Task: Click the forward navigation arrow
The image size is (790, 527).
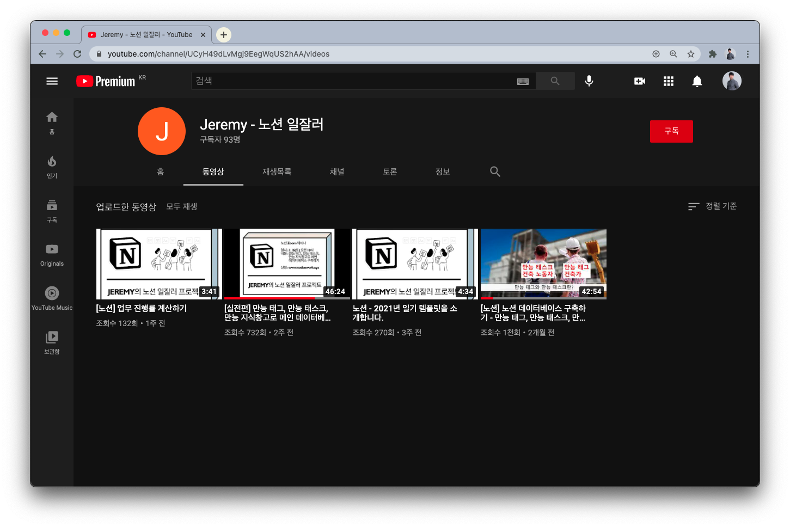Action: pos(60,54)
